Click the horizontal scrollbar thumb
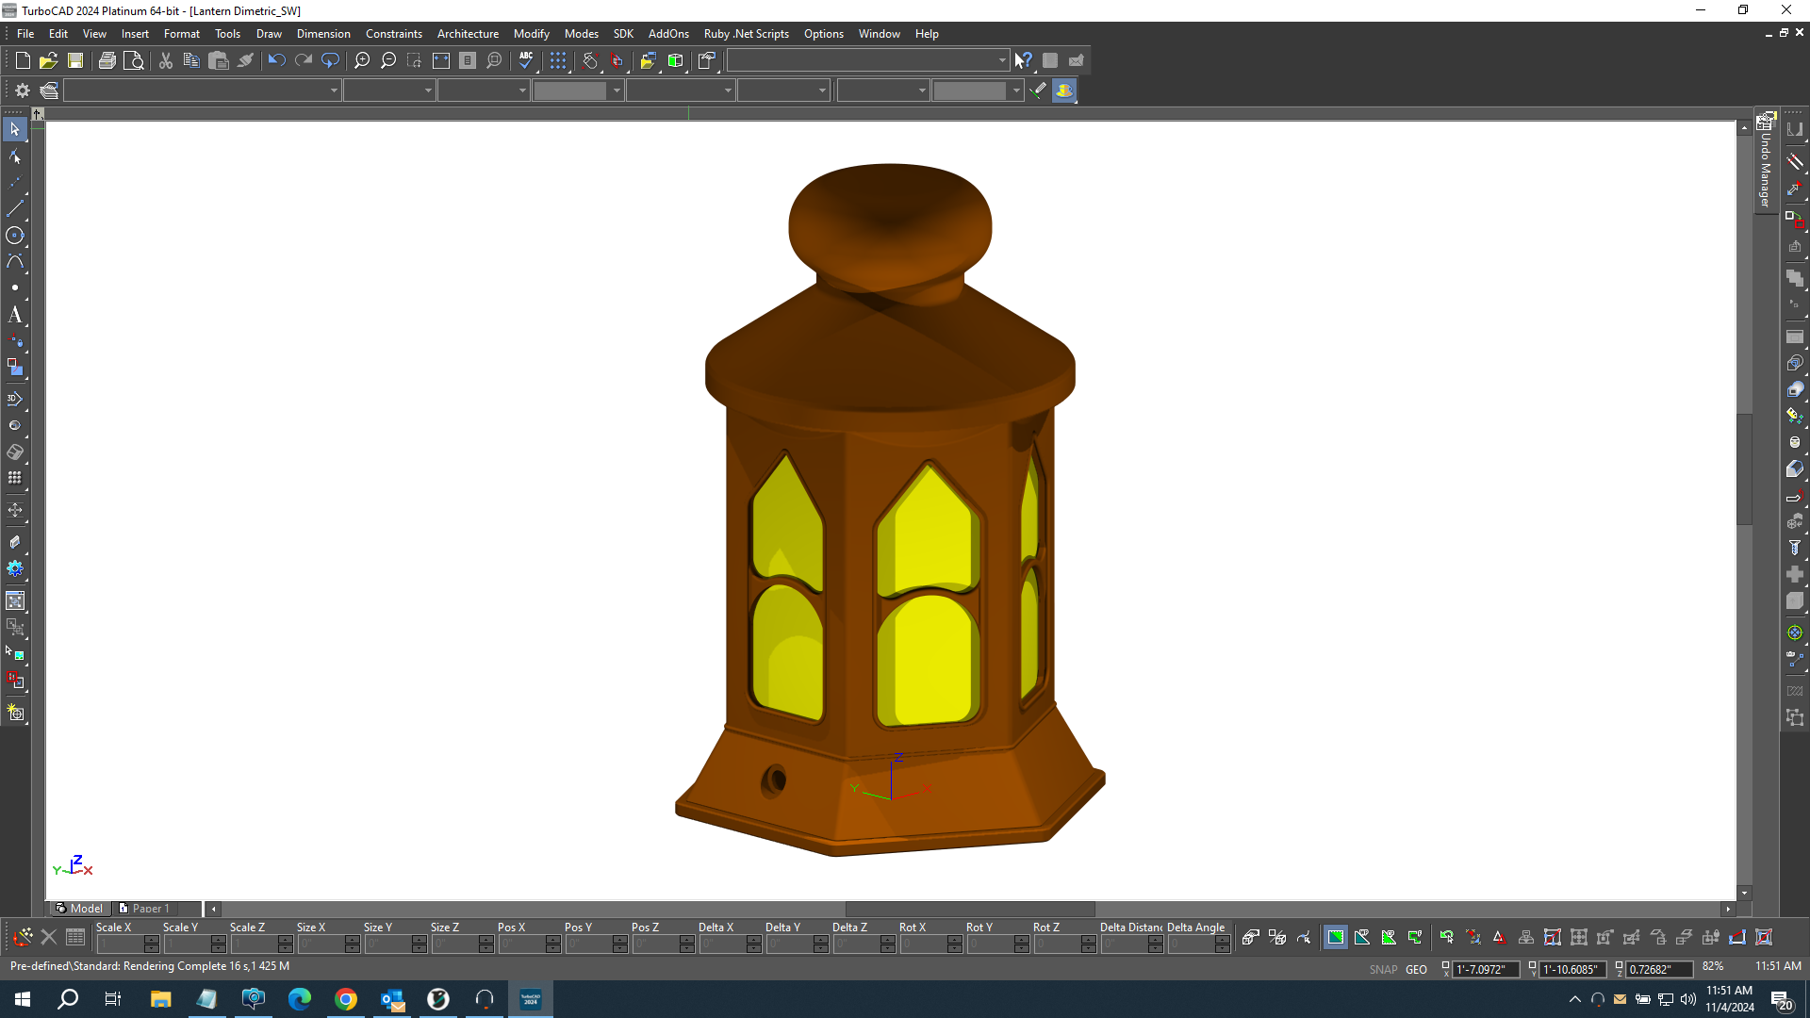Screen dimensions: 1810x1018 (970, 909)
